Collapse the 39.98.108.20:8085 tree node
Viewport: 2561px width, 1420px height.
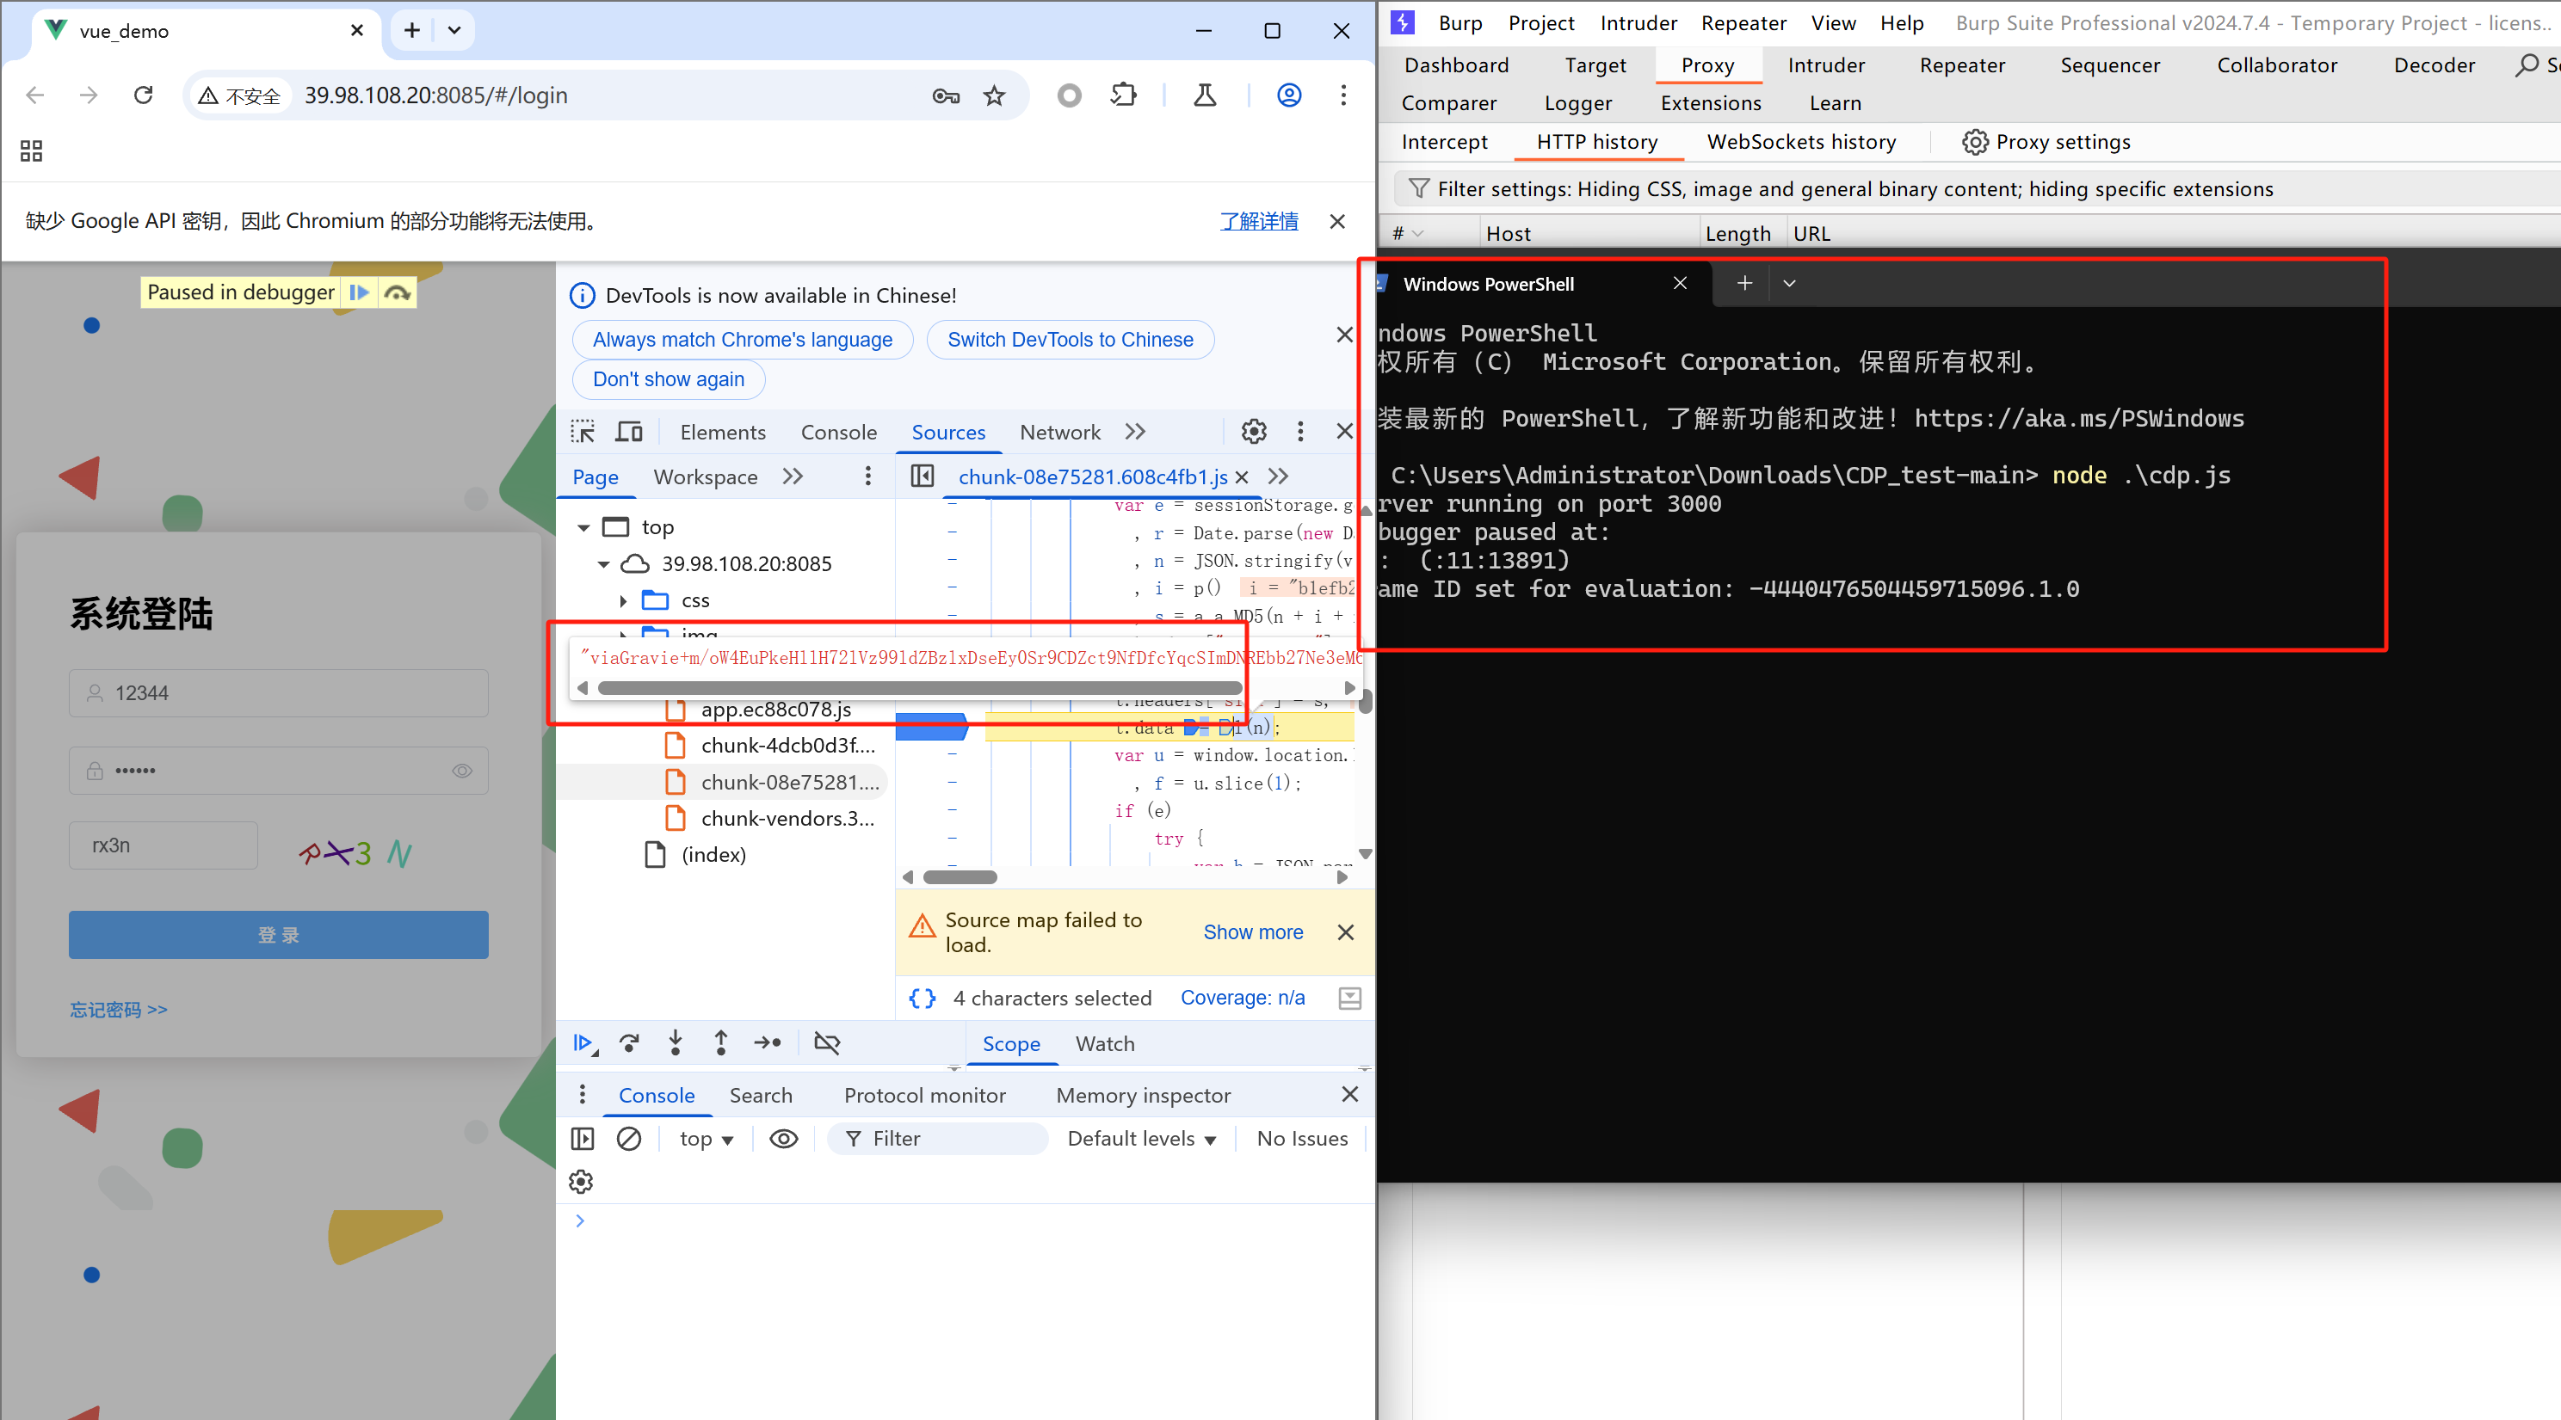[x=603, y=564]
